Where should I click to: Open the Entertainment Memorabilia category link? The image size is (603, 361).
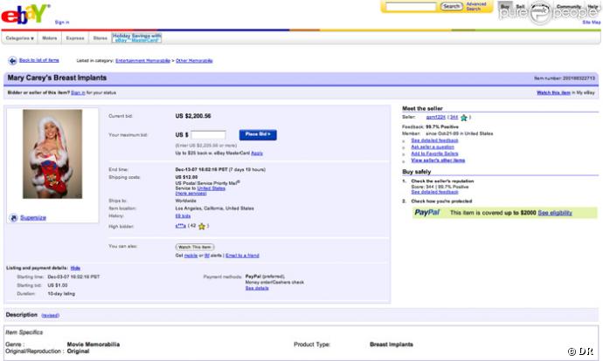tap(142, 61)
